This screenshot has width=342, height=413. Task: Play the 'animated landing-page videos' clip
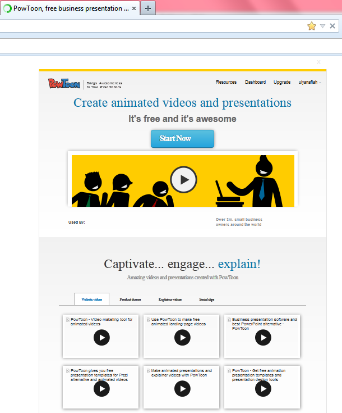(182, 338)
